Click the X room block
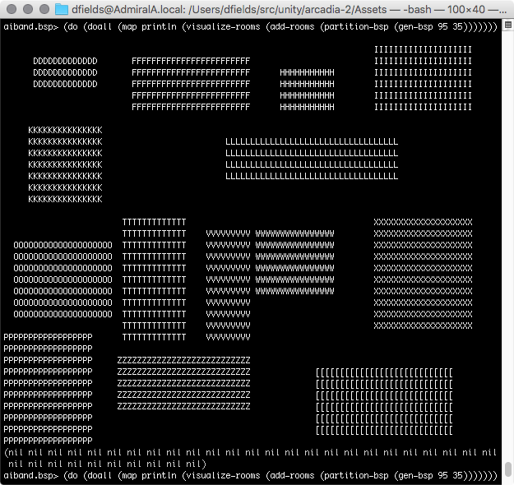514x485 pixels. (x=423, y=274)
